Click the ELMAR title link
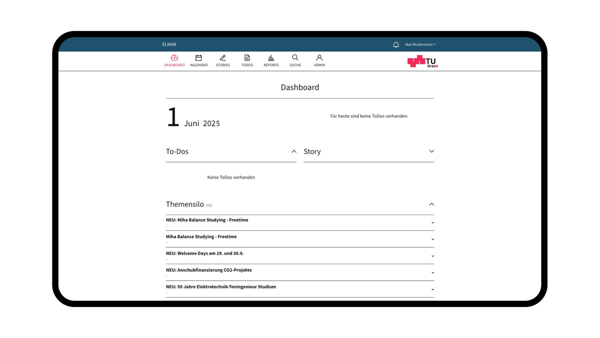 (x=169, y=45)
